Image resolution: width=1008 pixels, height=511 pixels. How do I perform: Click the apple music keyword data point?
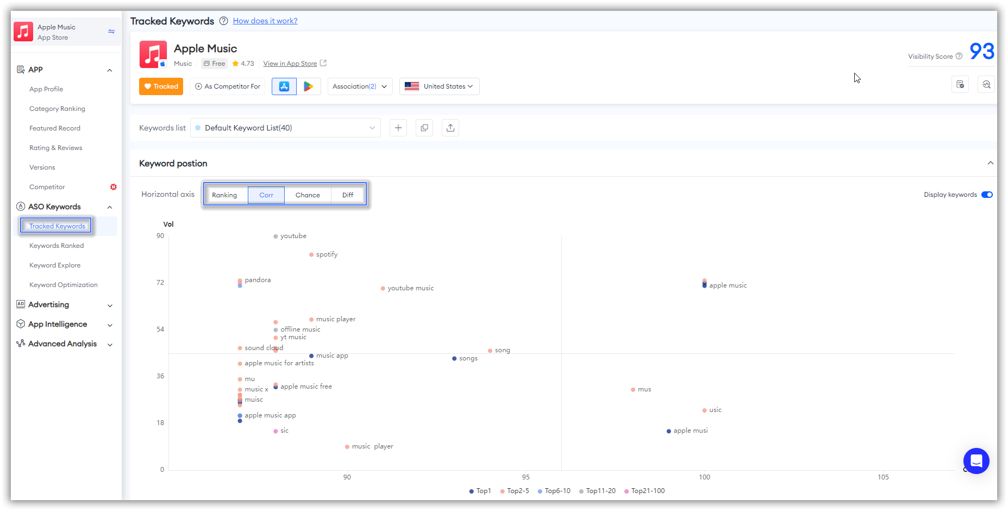coord(704,285)
